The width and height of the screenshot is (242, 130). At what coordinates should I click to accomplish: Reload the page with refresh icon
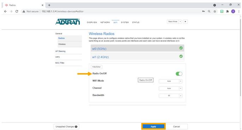[17, 11]
